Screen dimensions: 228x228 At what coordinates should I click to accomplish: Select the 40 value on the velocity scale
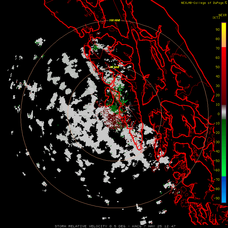pyautogui.click(x=218, y=76)
